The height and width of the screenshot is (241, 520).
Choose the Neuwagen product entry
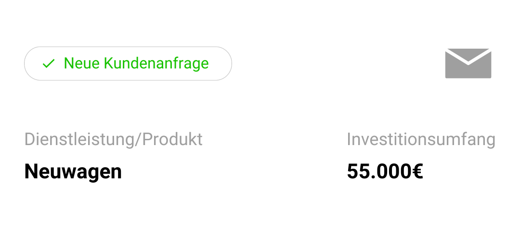point(73,171)
